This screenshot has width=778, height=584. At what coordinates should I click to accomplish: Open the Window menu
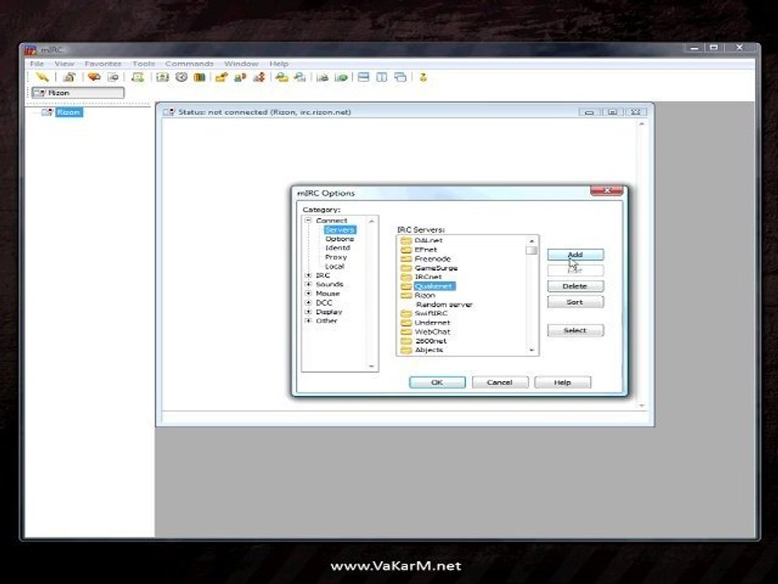[x=242, y=63]
